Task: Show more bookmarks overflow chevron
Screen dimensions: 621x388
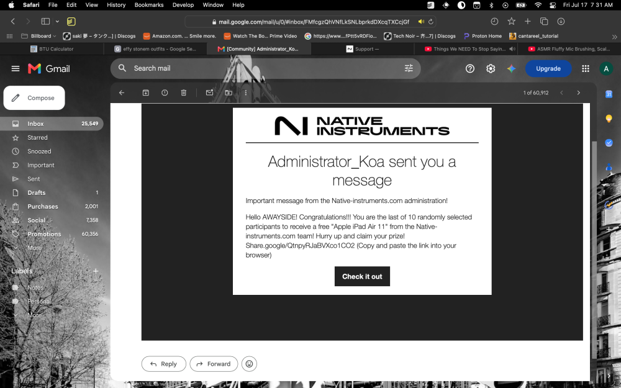Action: pos(614,37)
